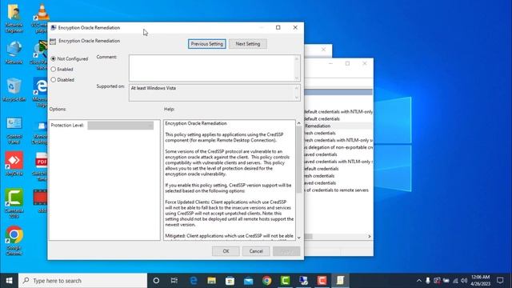Click the Previous Setting button
The height and width of the screenshot is (288, 512).
pos(207,44)
